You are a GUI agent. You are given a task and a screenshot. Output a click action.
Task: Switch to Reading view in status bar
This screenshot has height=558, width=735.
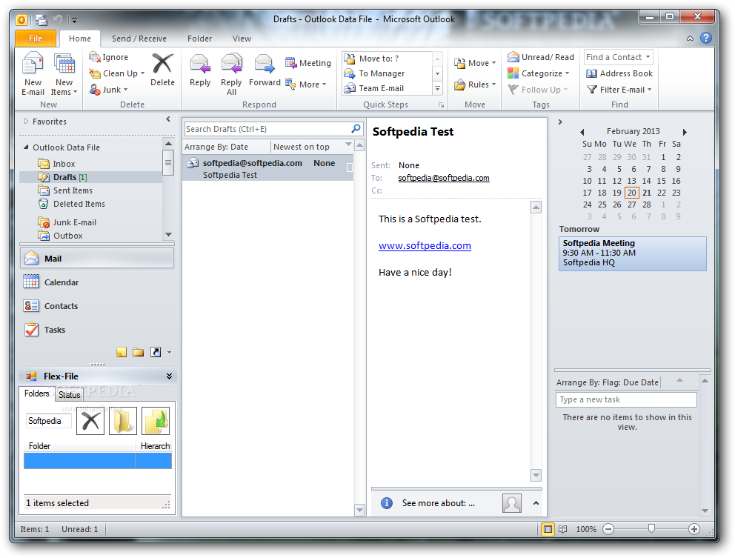pos(563,529)
